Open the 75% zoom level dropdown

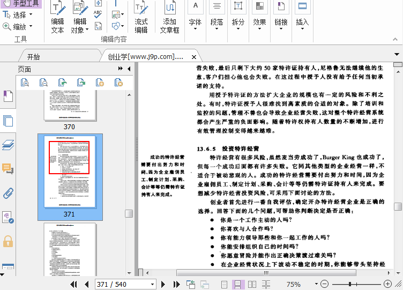316,284
